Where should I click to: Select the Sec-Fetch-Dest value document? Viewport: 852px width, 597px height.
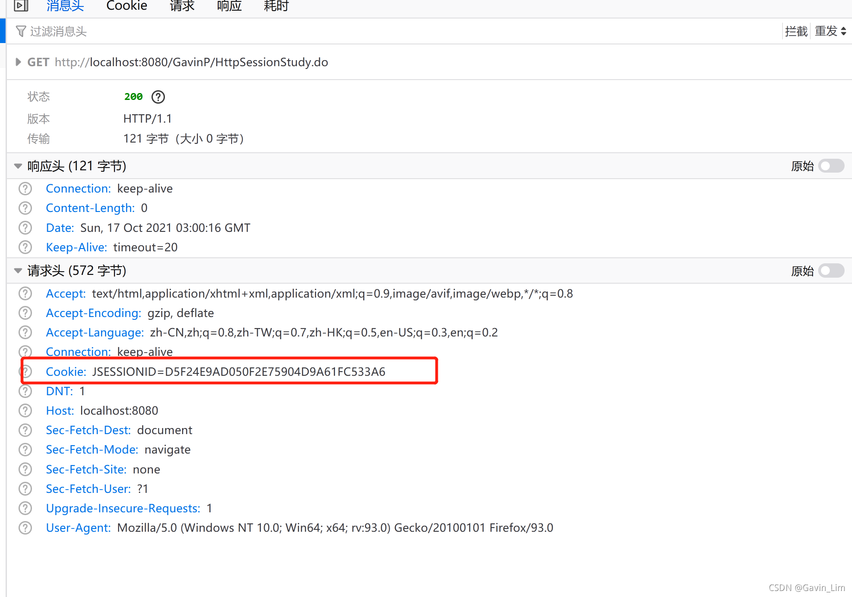point(164,430)
